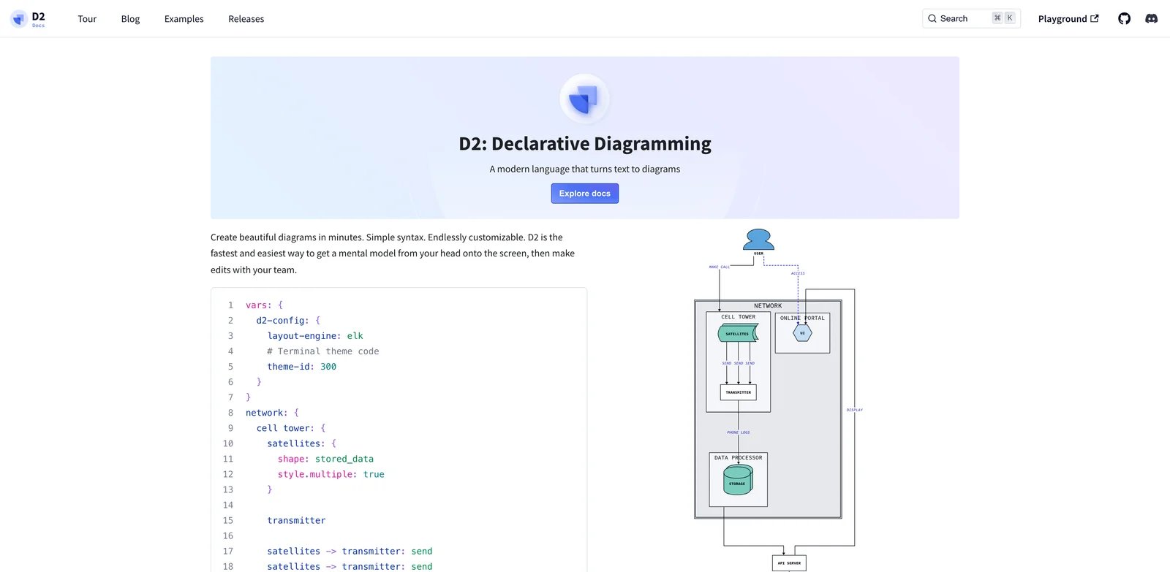
Task: Click the user person icon in diagram
Action: tap(758, 239)
